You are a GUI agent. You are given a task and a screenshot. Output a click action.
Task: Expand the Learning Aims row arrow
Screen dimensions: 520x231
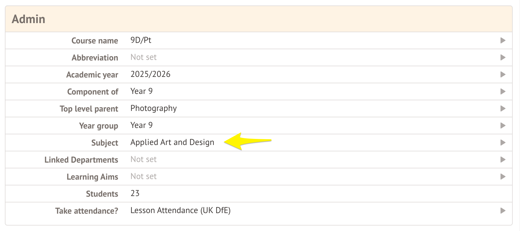point(503,177)
